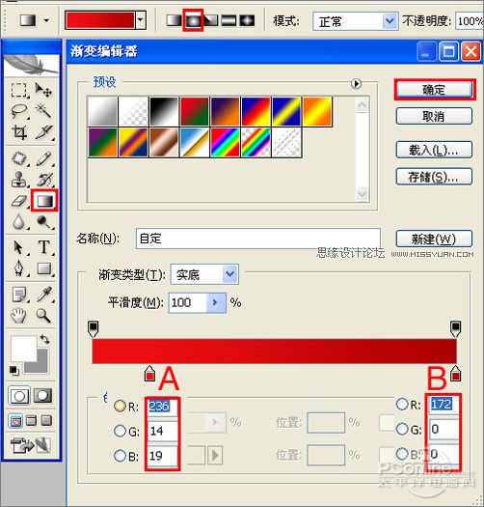Screen dimensions: 484x507
Task: Swap foreground and background colors
Action: [45, 339]
